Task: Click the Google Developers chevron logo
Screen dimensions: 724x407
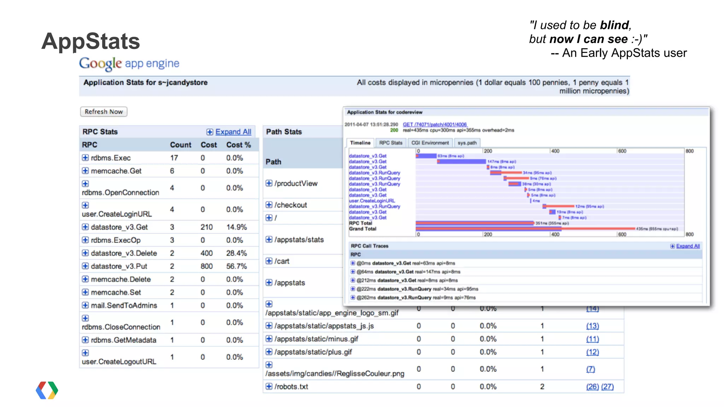Action: pos(47,390)
